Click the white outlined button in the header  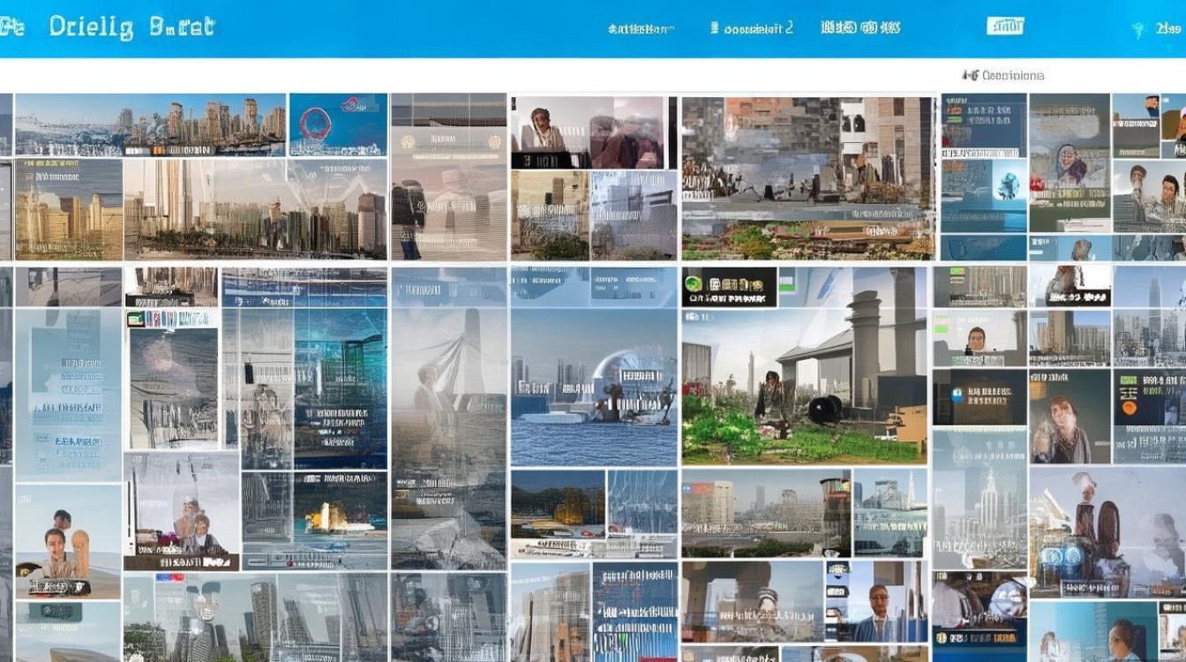pyautogui.click(x=1004, y=26)
